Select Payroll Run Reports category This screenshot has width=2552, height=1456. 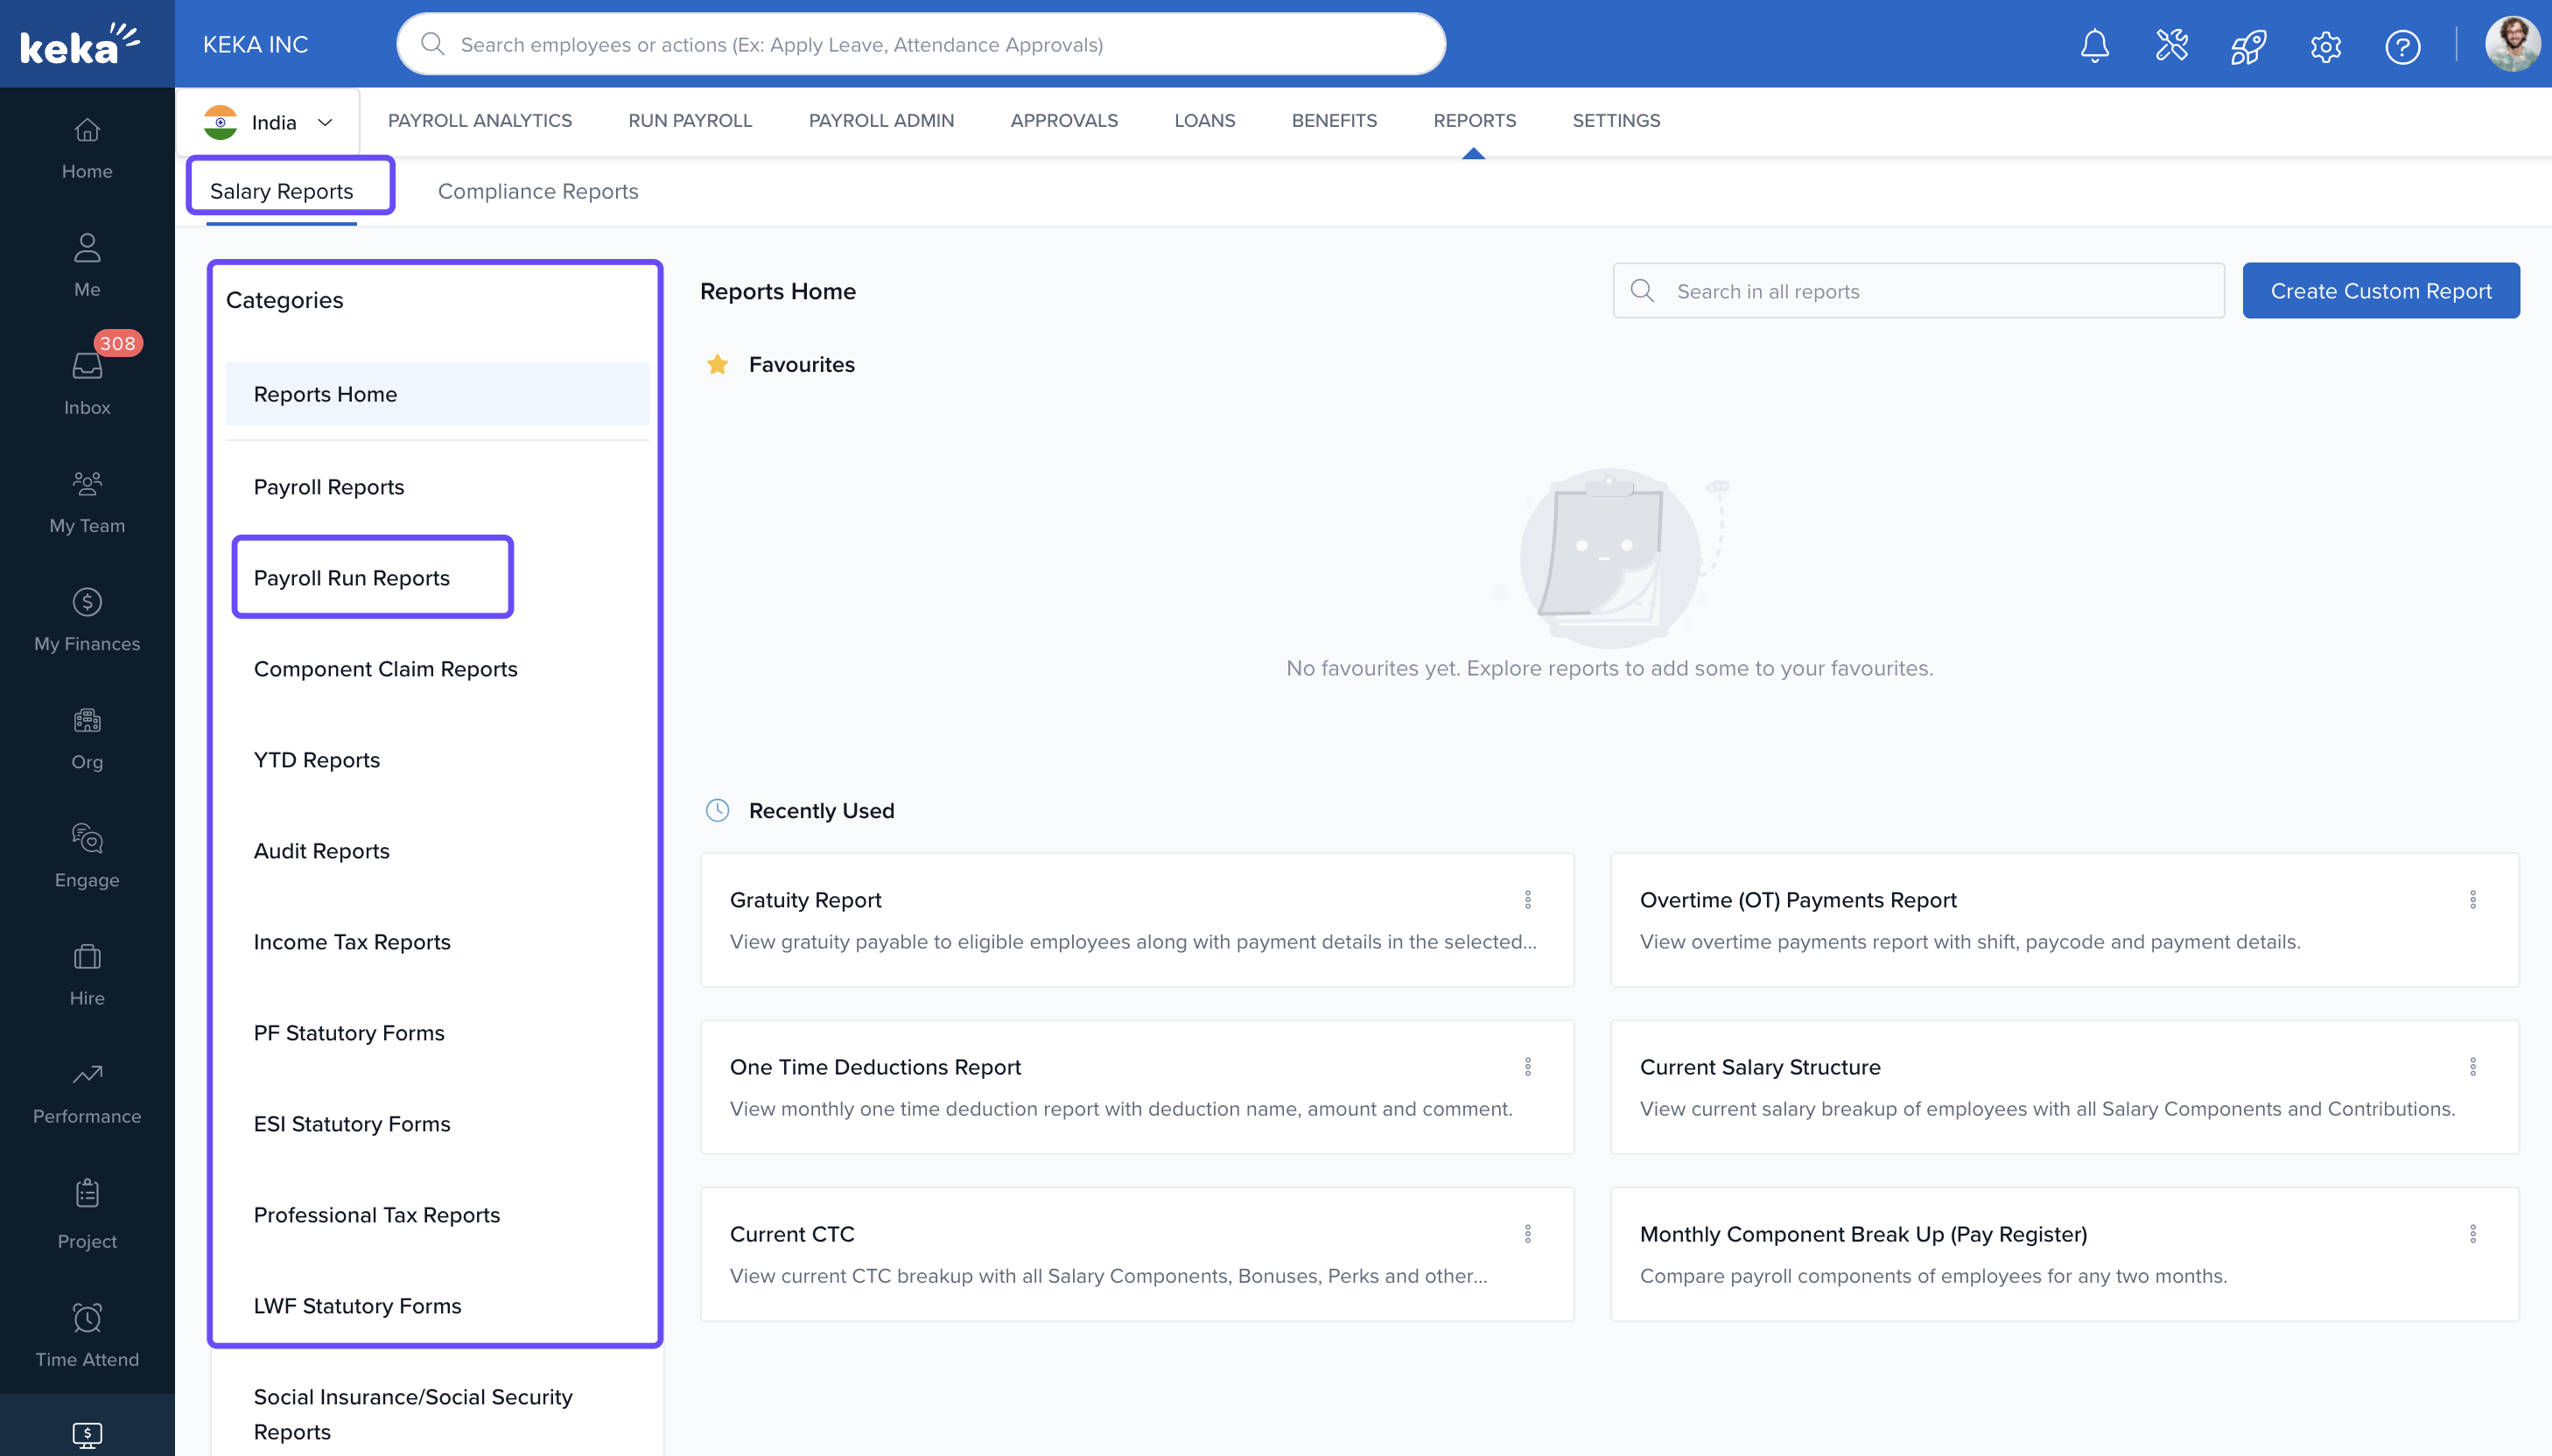[x=352, y=578]
